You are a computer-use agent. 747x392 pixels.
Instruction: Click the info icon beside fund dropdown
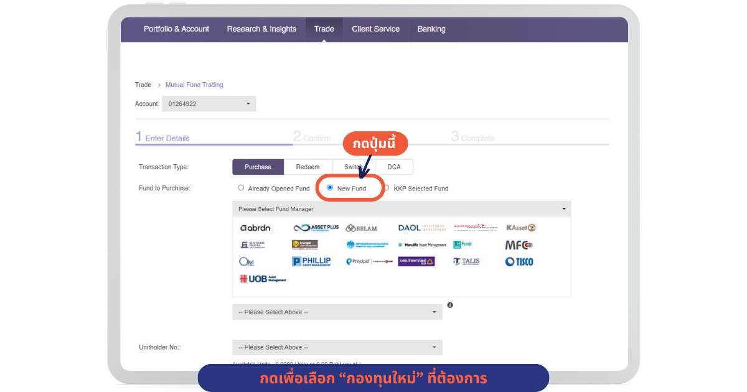(450, 306)
